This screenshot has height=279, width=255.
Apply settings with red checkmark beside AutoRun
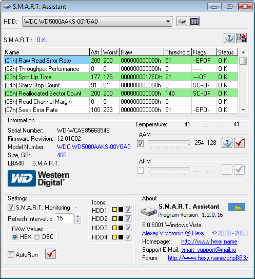click(x=50, y=254)
